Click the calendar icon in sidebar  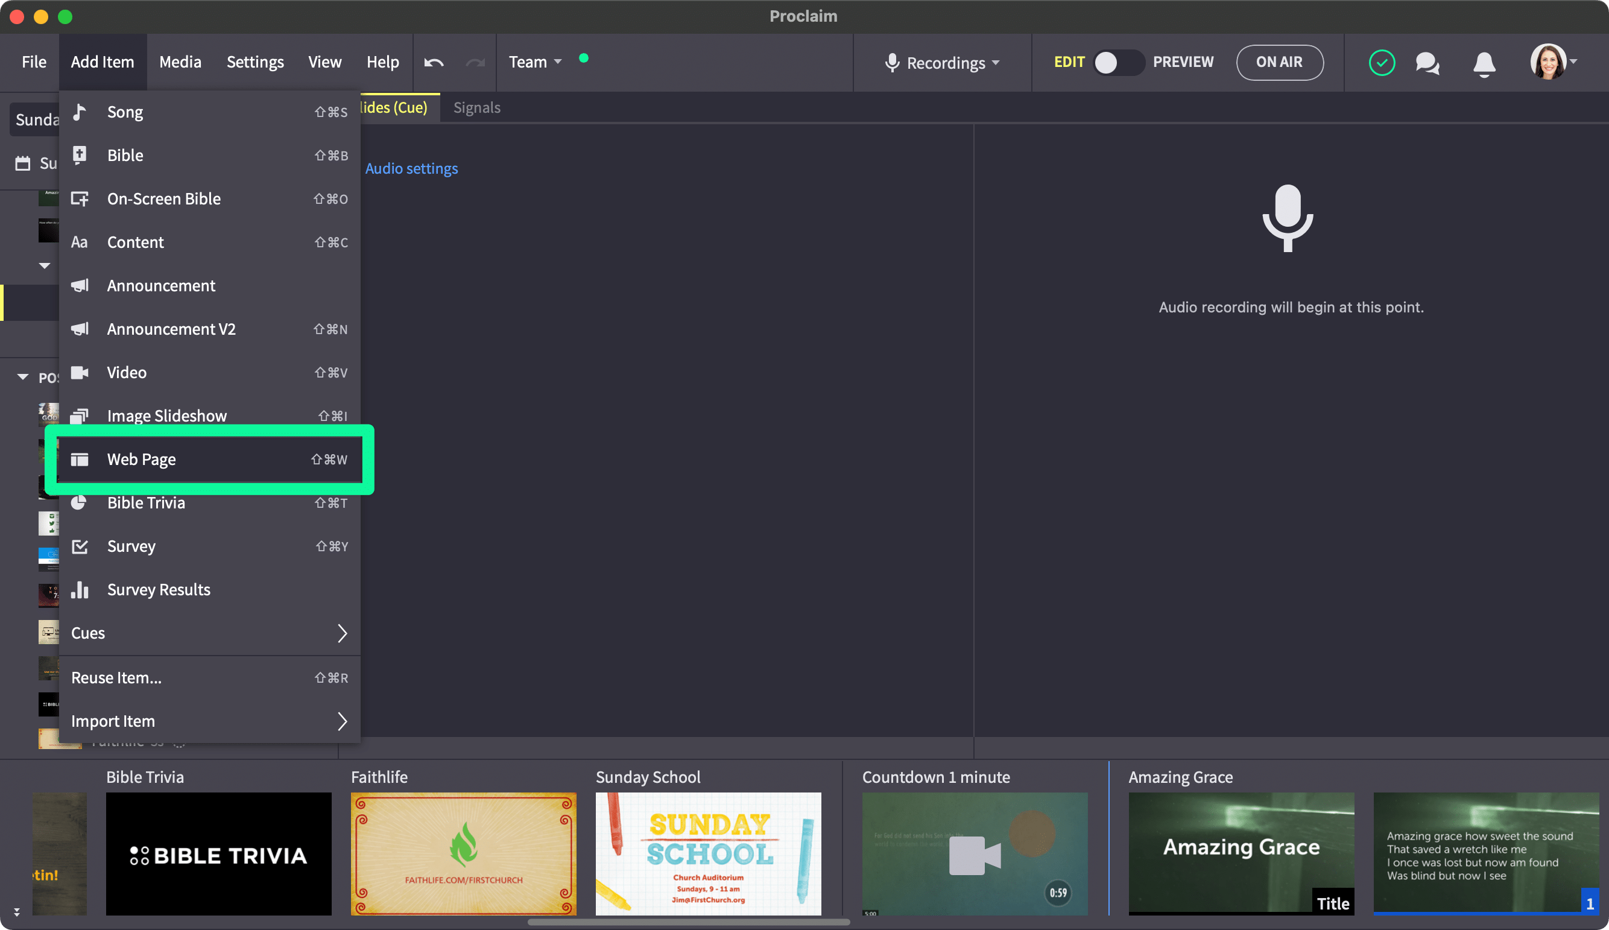click(23, 163)
